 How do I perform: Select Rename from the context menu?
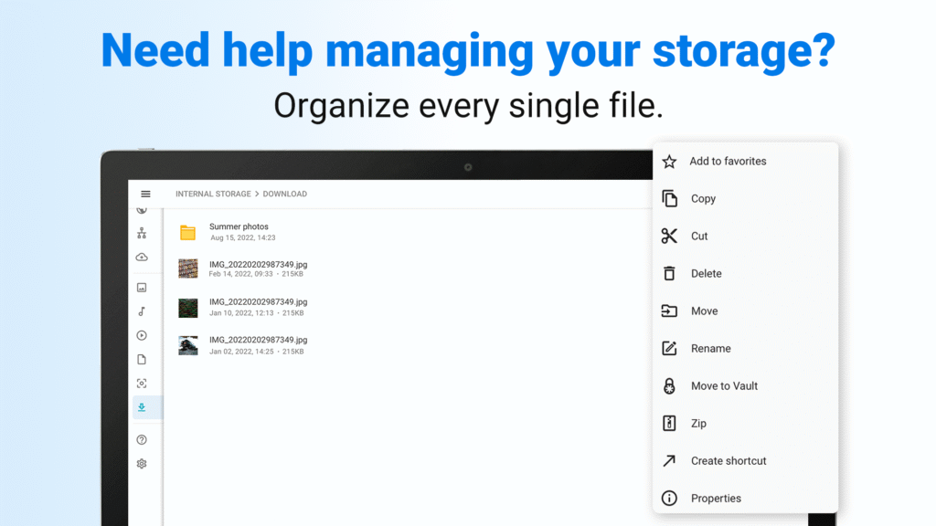click(x=711, y=348)
